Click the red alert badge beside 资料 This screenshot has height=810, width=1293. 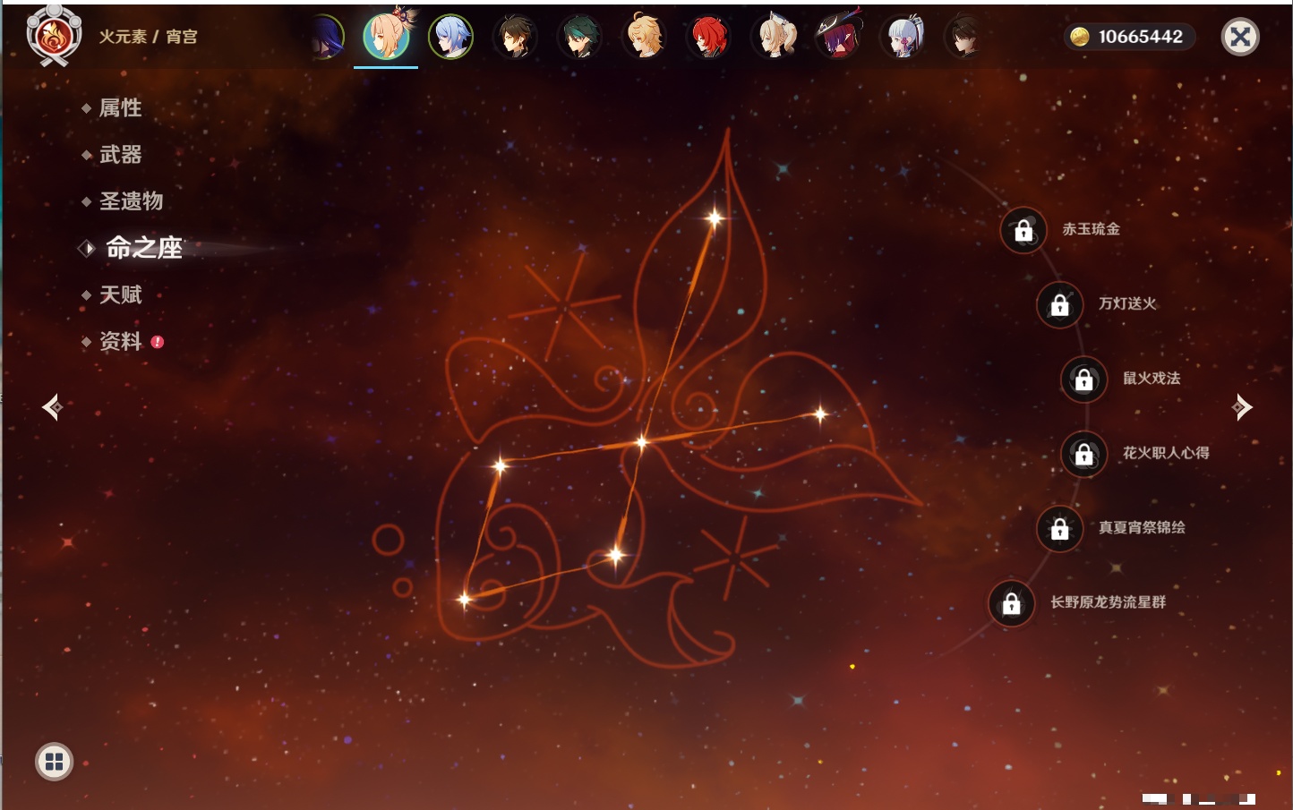158,342
